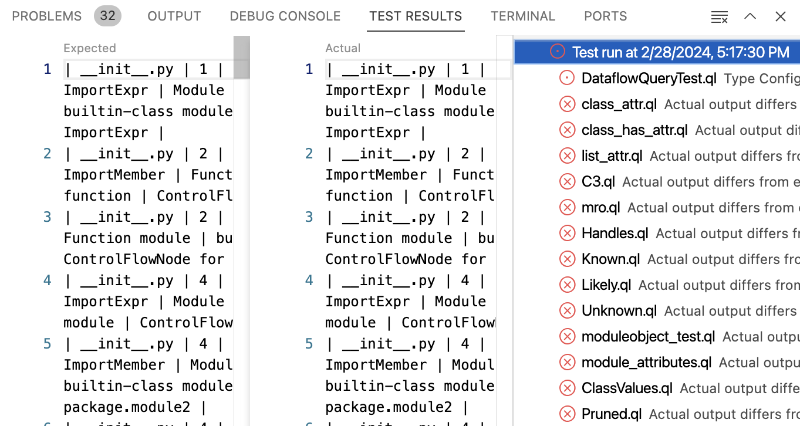Click the Clear Test Results icon

[x=719, y=16]
